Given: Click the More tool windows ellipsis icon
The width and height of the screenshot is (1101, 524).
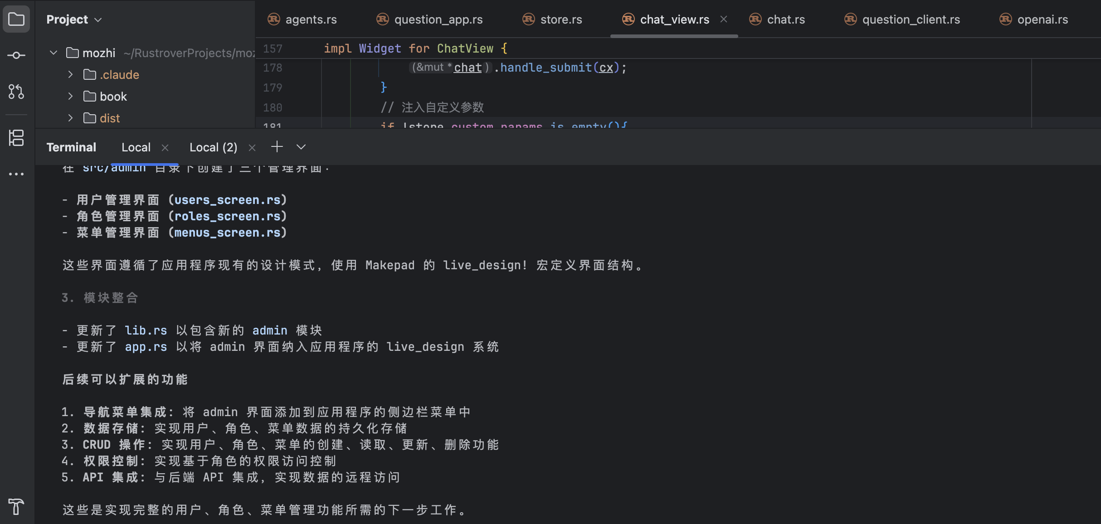Looking at the screenshot, I should pyautogui.click(x=16, y=174).
